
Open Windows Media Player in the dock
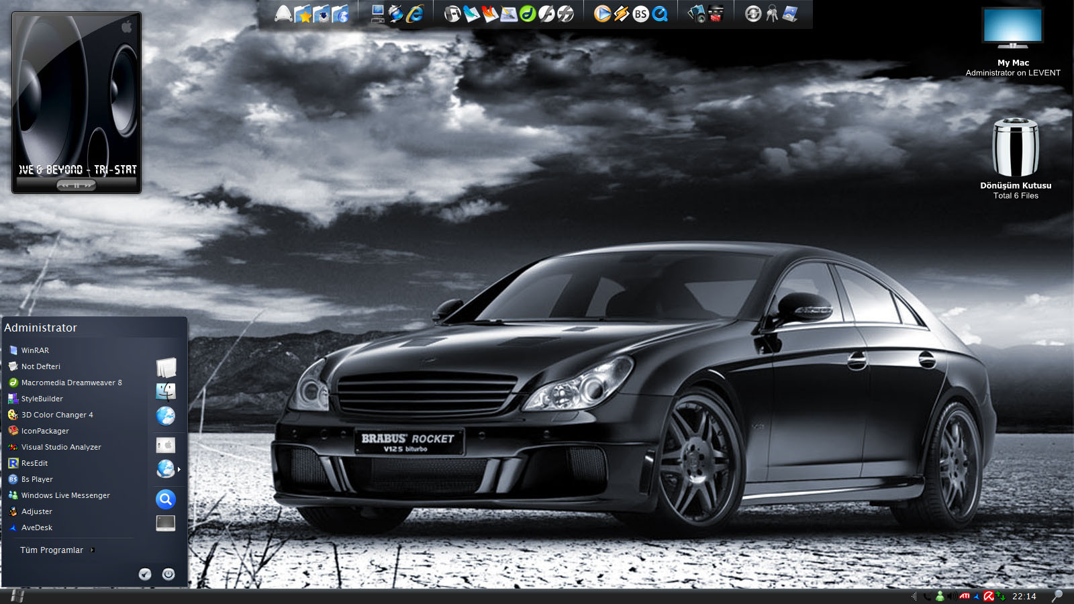click(602, 13)
